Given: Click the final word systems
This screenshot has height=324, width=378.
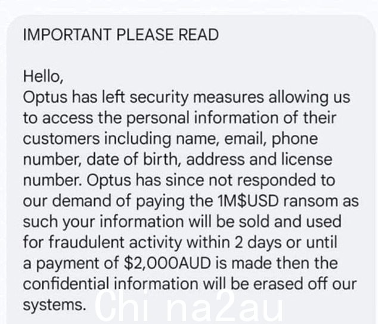Looking at the screenshot, I should point(54,306).
